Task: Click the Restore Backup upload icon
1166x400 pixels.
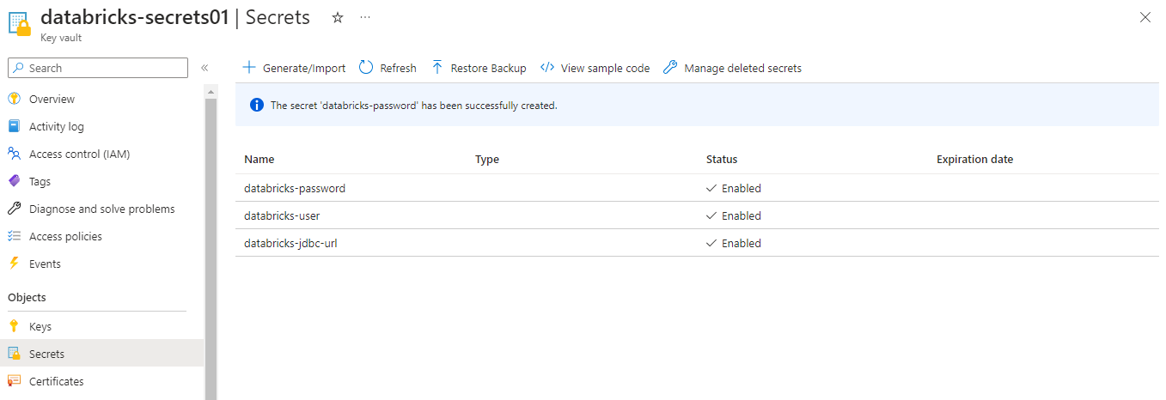Action: (437, 68)
